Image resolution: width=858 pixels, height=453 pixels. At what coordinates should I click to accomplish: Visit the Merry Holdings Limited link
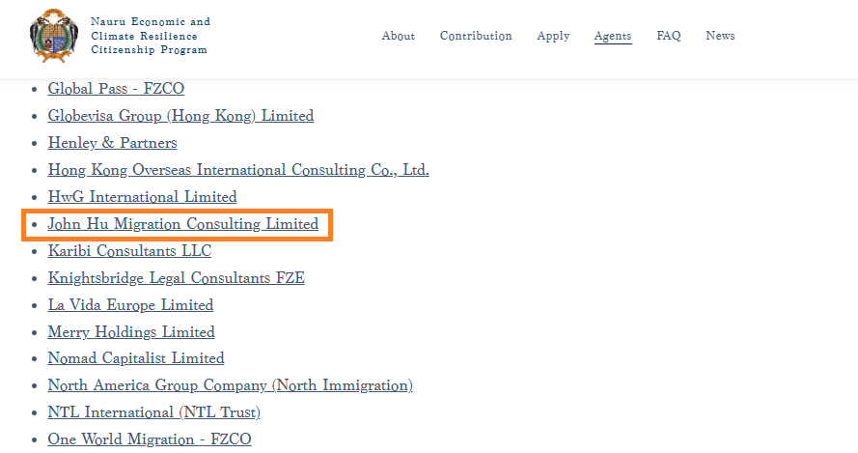coord(131,332)
